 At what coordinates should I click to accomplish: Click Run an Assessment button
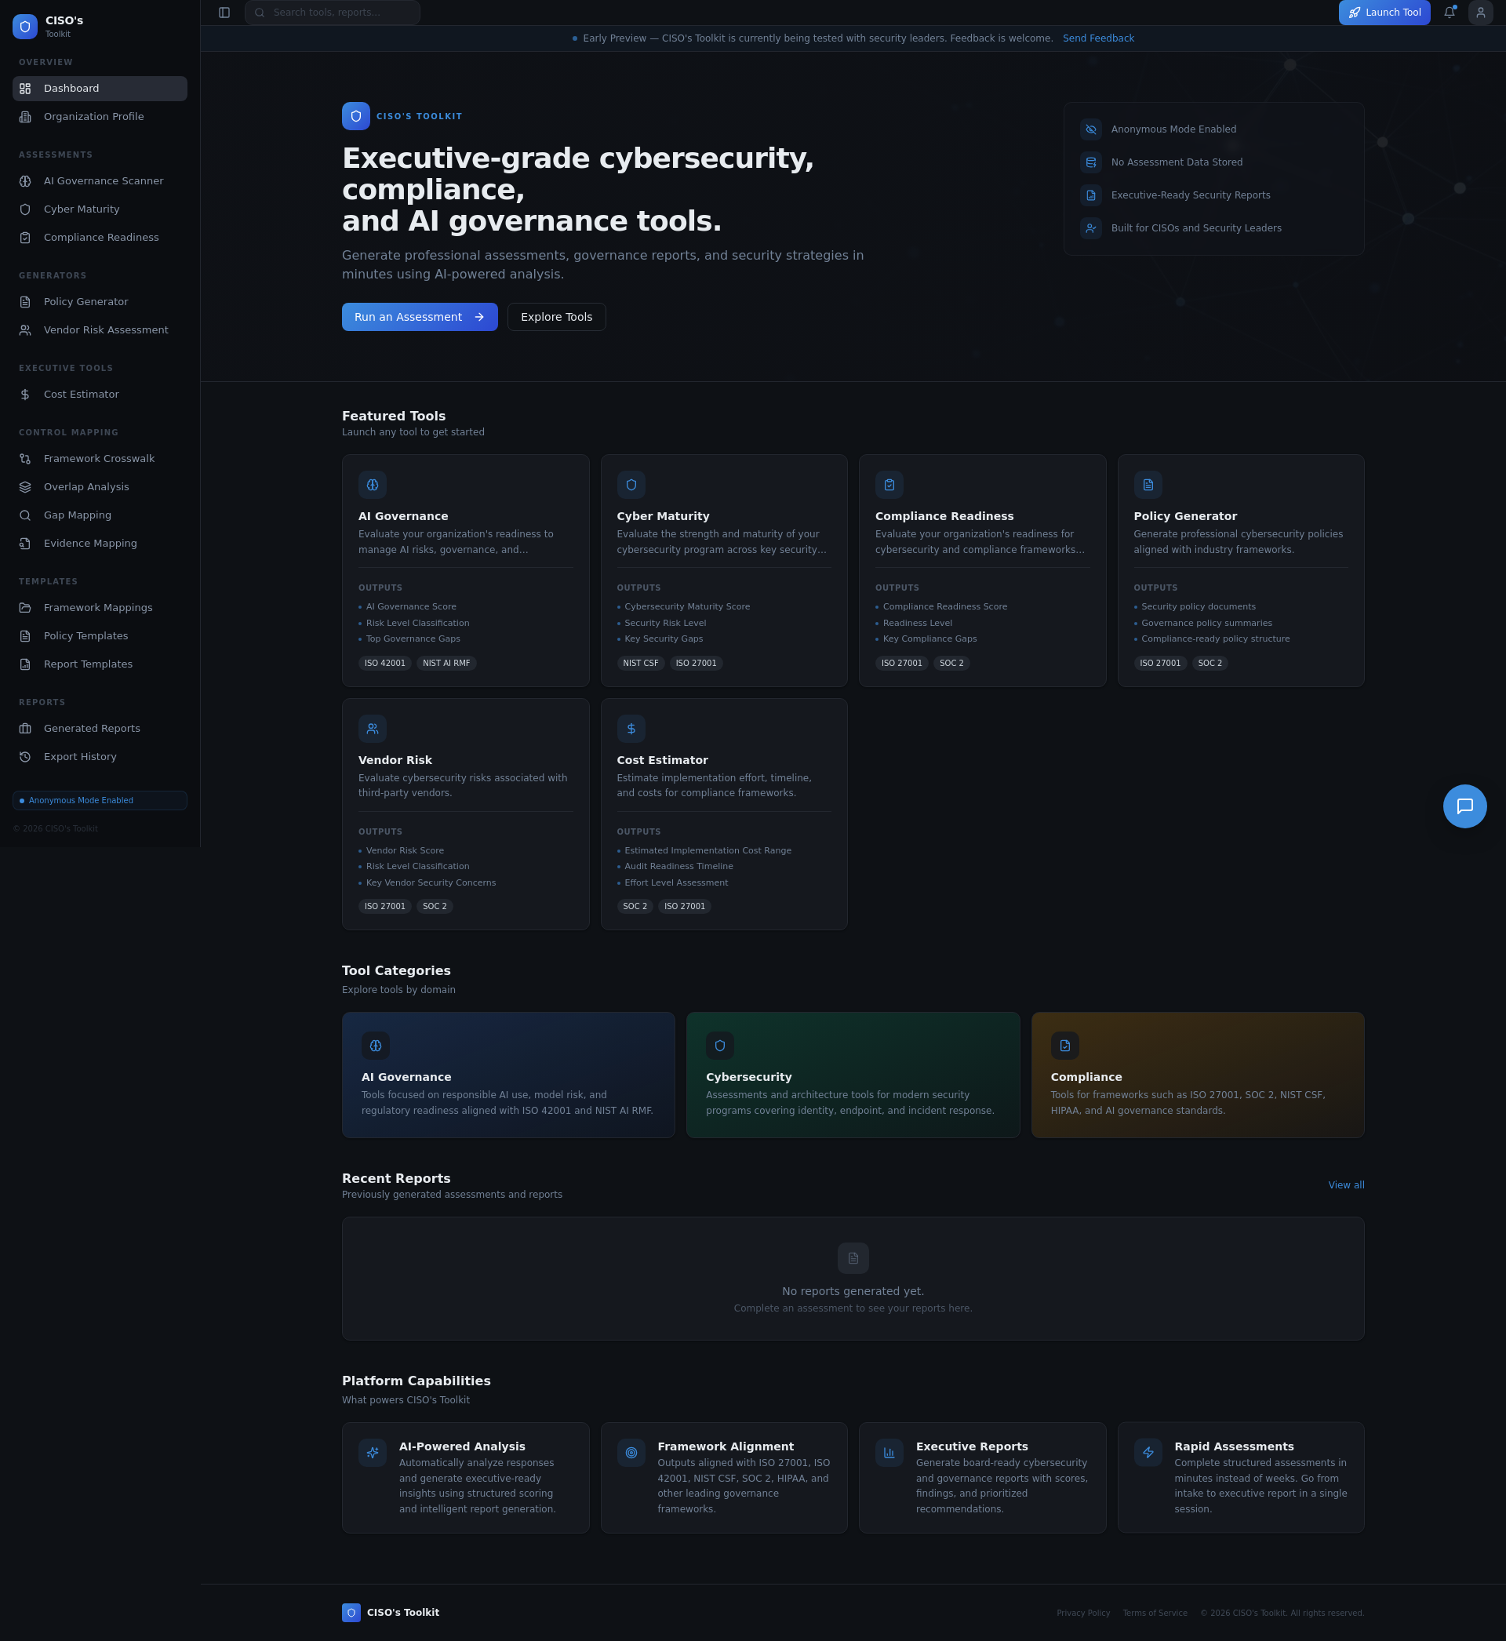tap(420, 317)
